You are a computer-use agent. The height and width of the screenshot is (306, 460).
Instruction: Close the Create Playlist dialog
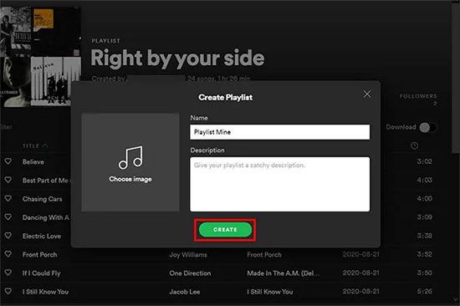point(367,94)
